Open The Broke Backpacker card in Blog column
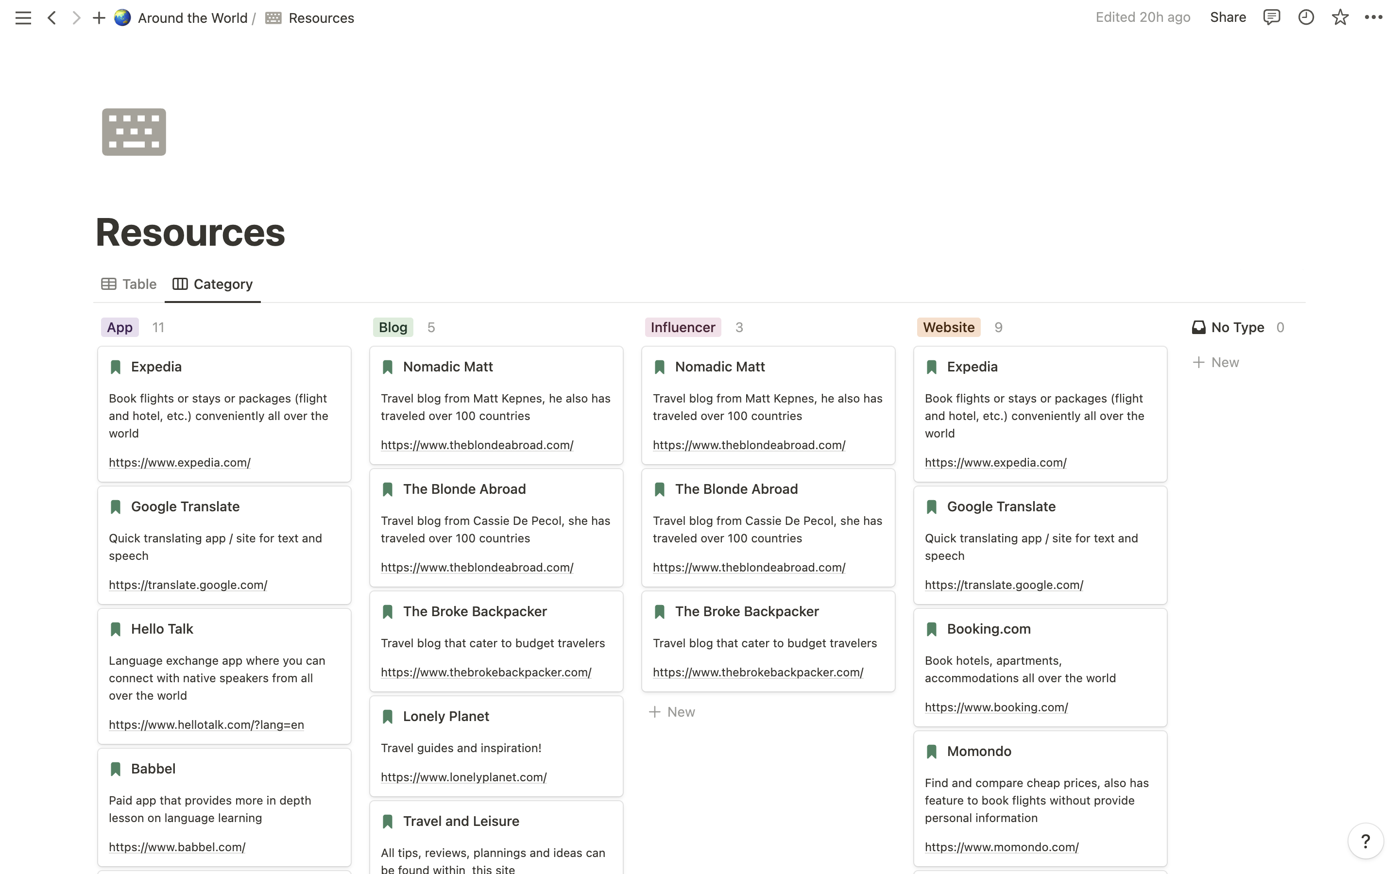The image size is (1399, 874). [x=496, y=641]
